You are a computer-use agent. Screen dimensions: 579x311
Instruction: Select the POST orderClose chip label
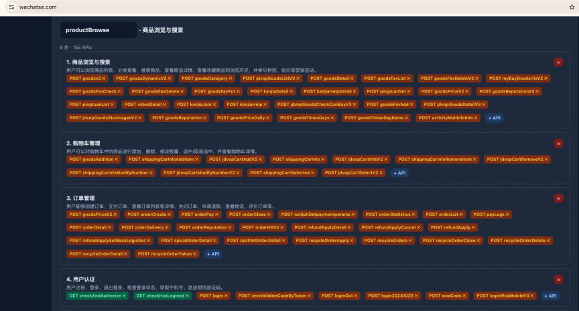click(247, 214)
